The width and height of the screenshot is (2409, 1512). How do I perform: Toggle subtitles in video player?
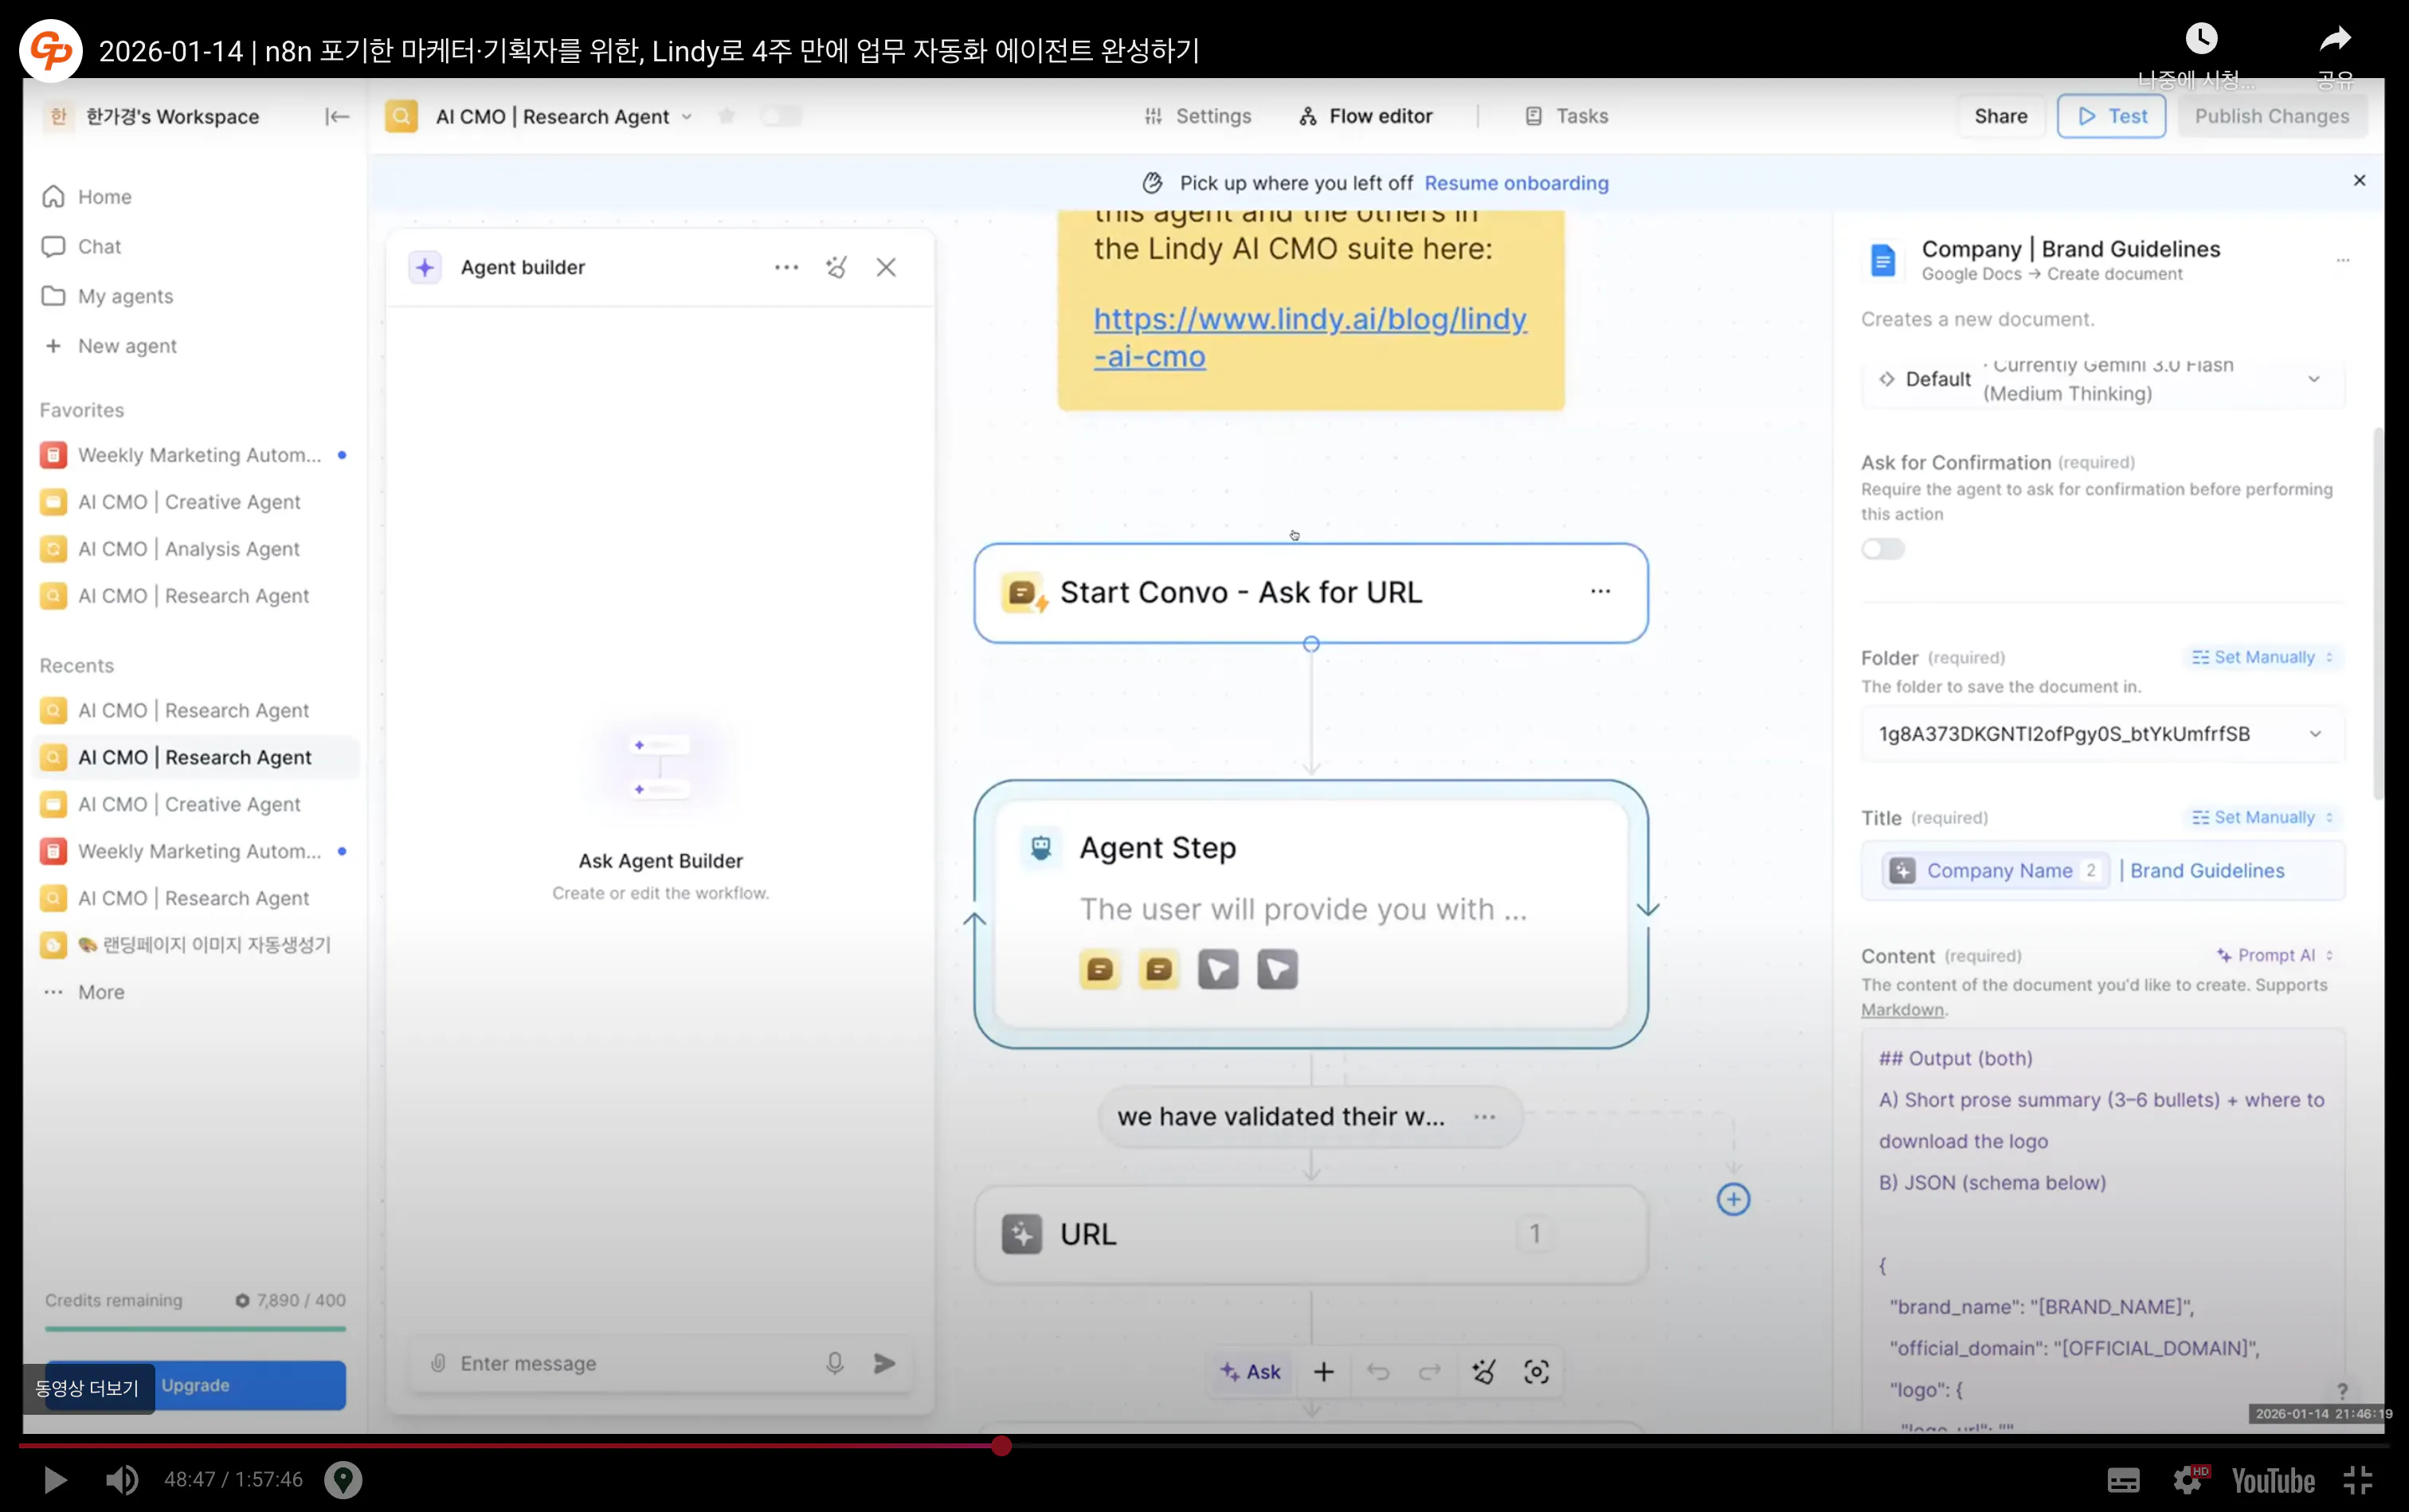point(2123,1480)
